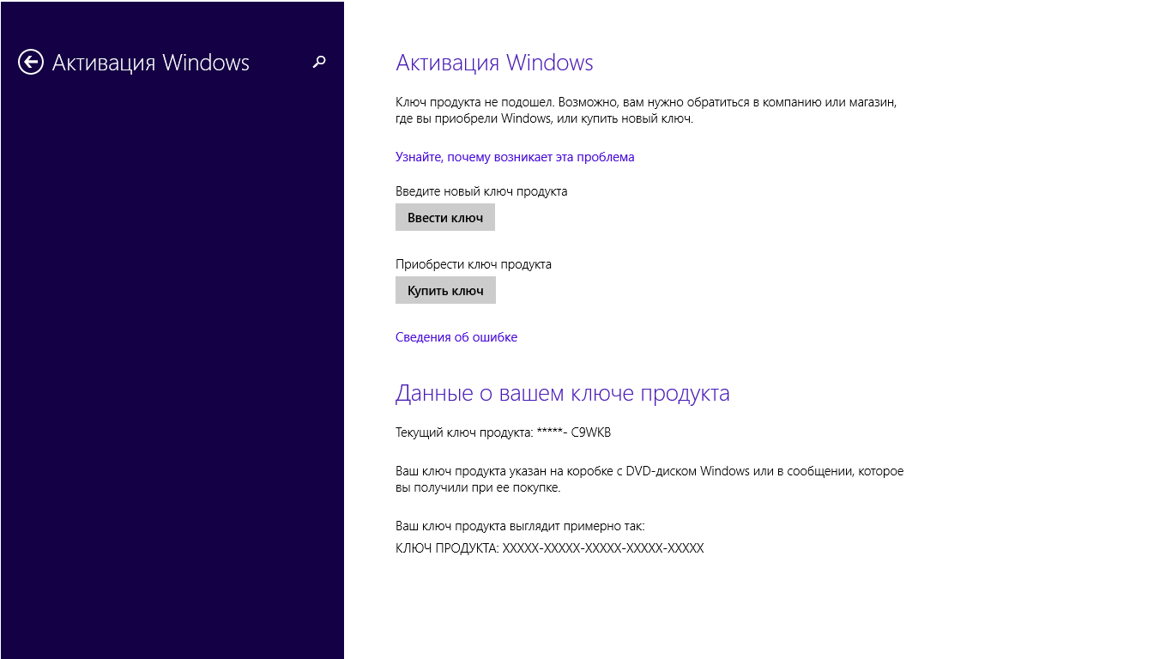Click the "КЛЮЧ ПРОДУКТА:" sample label
This screenshot has height=659, width=1172.
447,548
